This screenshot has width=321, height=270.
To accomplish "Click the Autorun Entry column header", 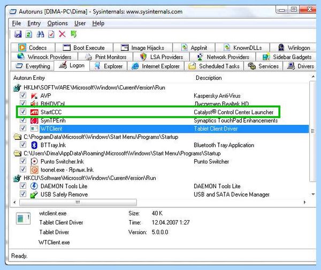I will (29, 78).
